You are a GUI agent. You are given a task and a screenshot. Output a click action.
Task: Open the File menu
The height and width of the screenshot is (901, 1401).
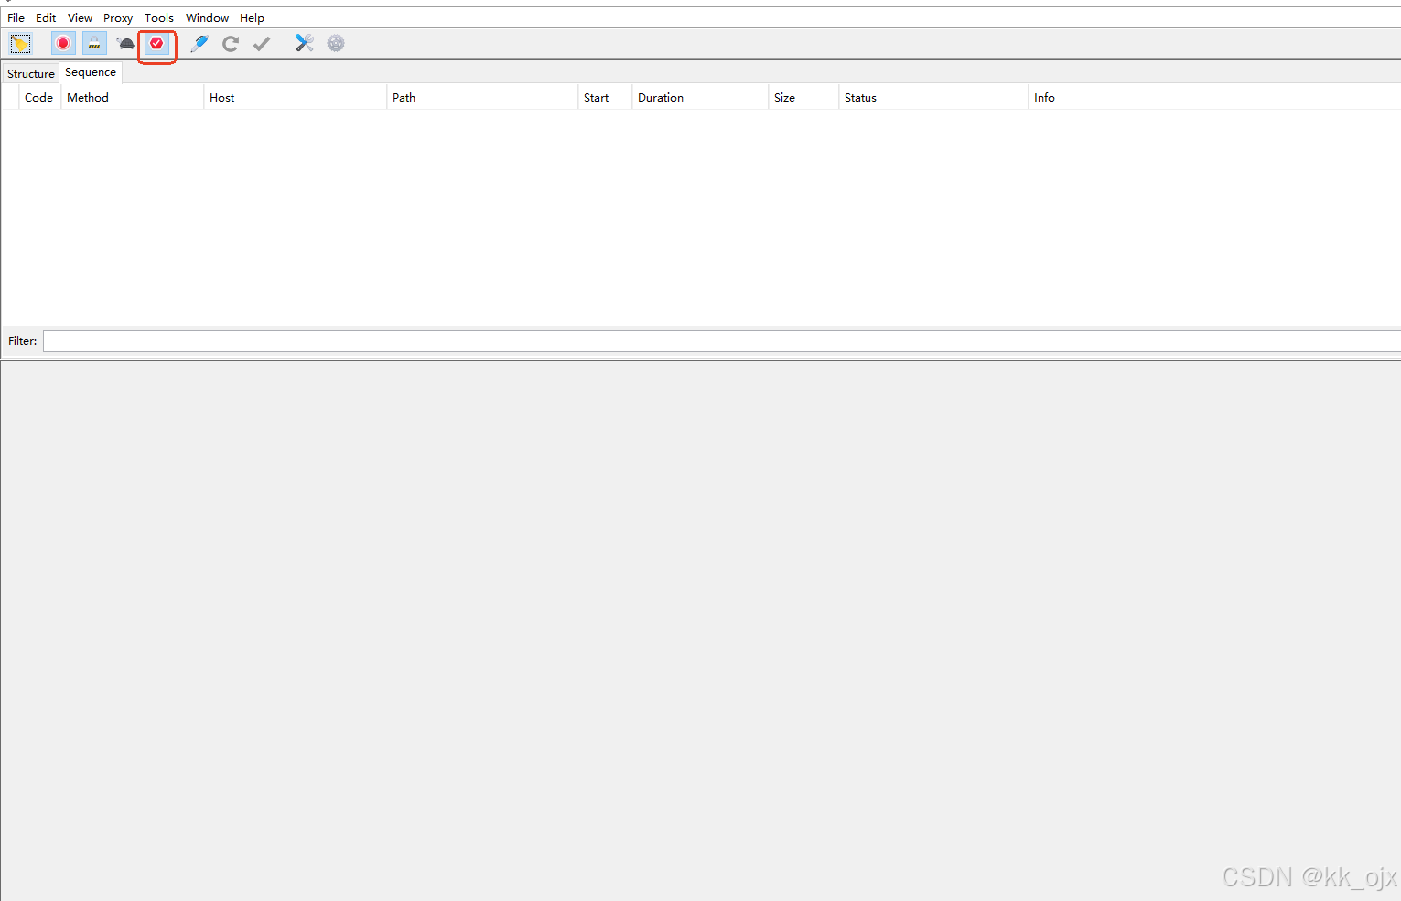point(16,17)
